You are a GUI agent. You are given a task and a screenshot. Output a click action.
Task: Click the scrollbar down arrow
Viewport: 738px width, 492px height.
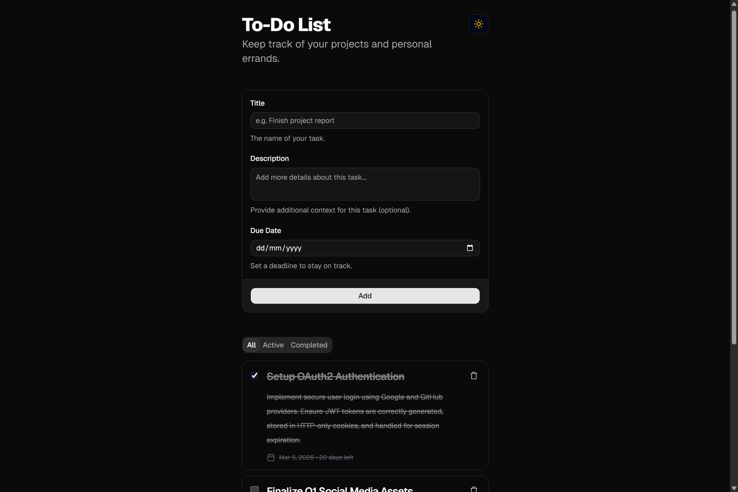[734, 488]
